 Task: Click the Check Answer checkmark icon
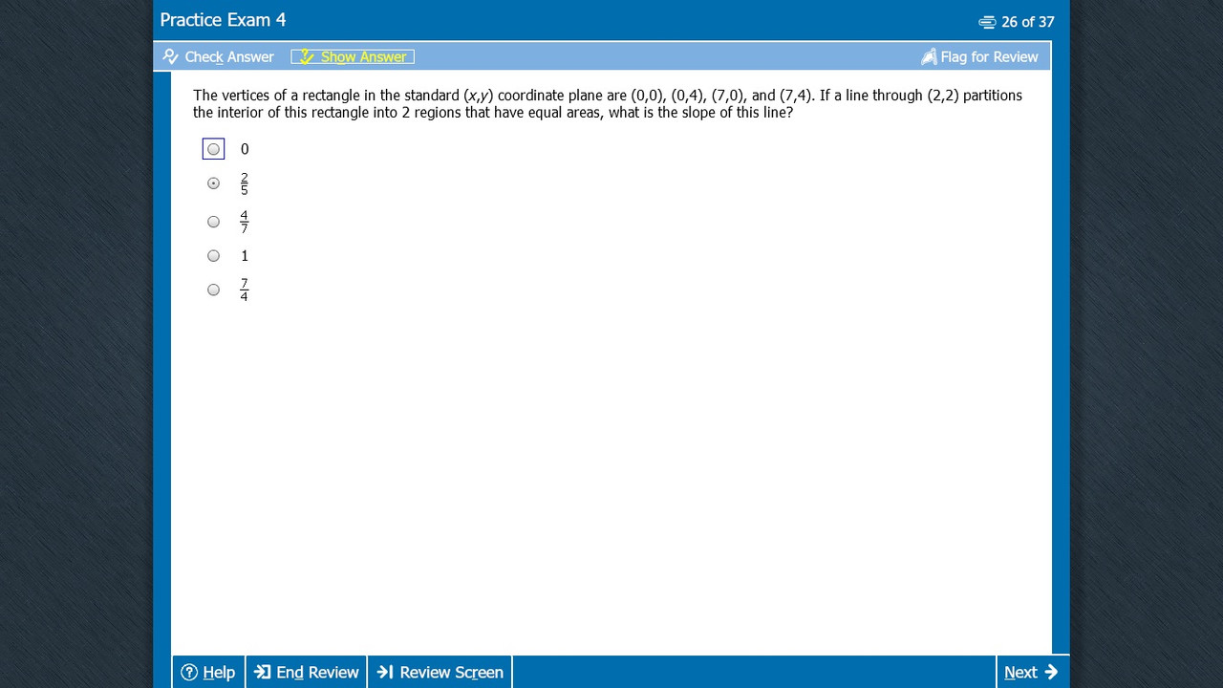pos(171,56)
